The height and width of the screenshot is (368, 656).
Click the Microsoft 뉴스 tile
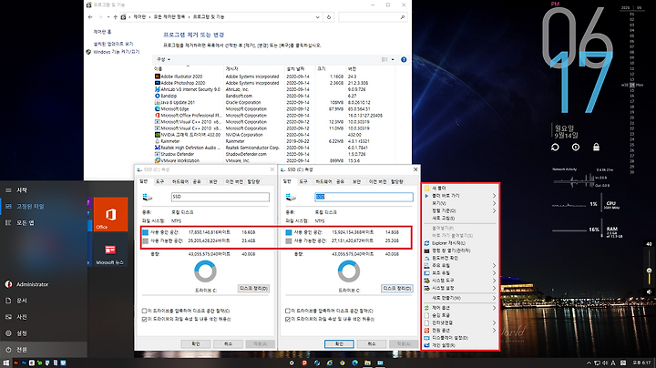click(110, 250)
